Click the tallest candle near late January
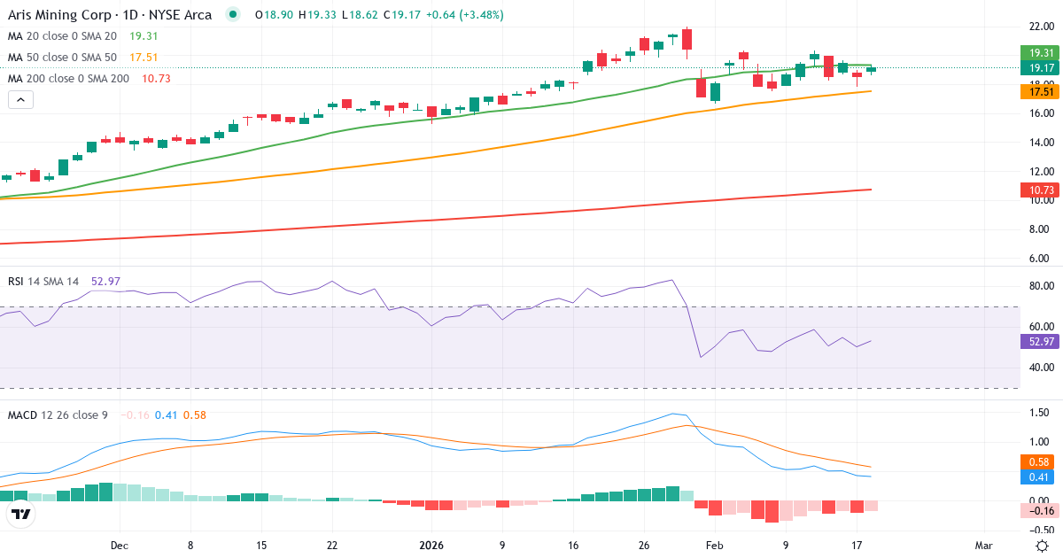This screenshot has width=1063, height=558. click(686, 40)
